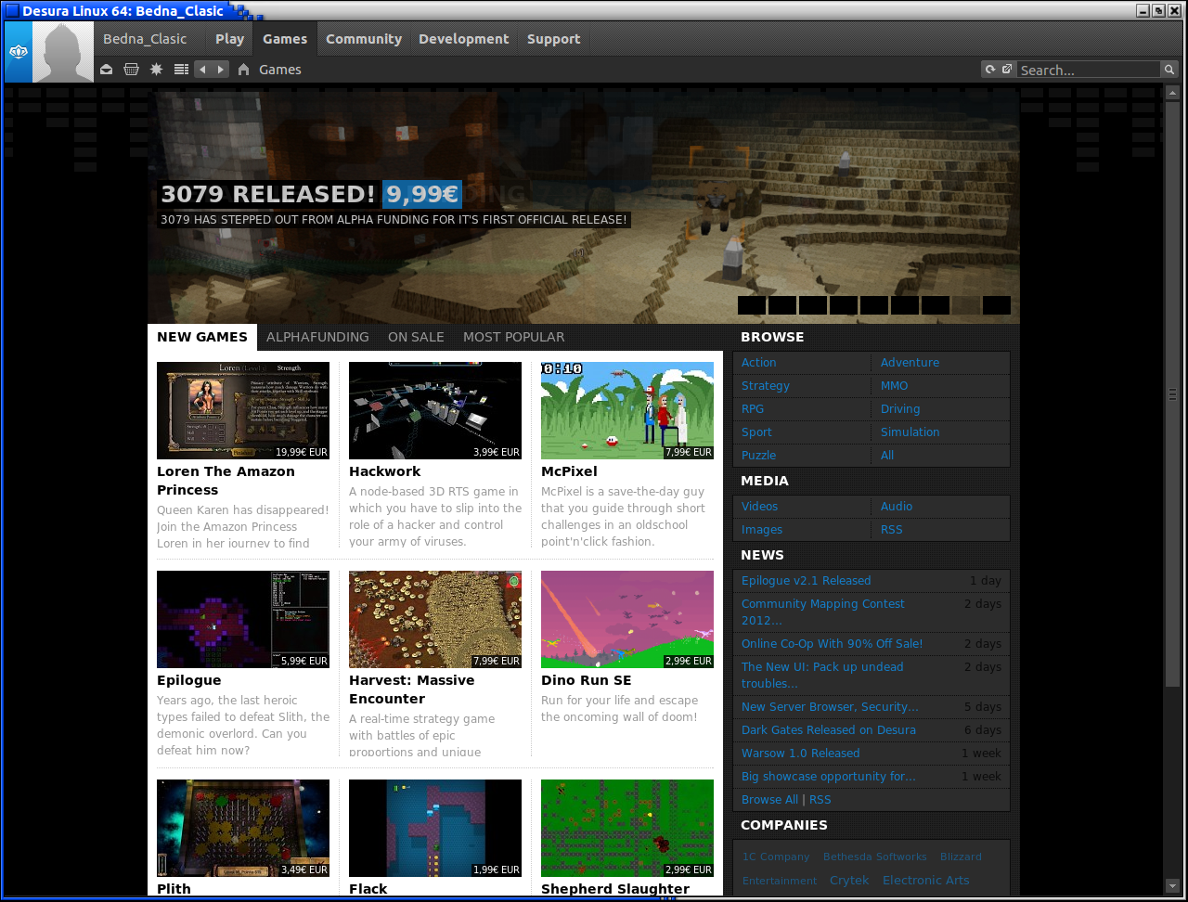Click the Dino Run SE title
This screenshot has width=1188, height=902.
tap(587, 680)
